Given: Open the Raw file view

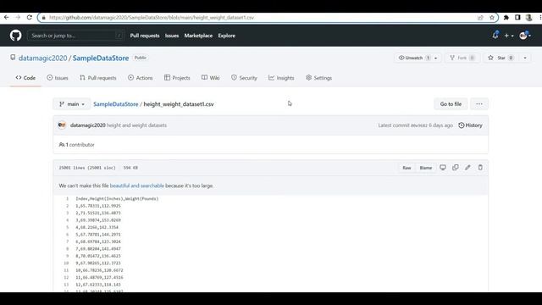Looking at the screenshot, I should pos(406,168).
